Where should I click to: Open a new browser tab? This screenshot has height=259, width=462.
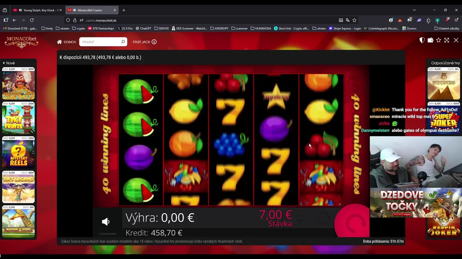124,10
